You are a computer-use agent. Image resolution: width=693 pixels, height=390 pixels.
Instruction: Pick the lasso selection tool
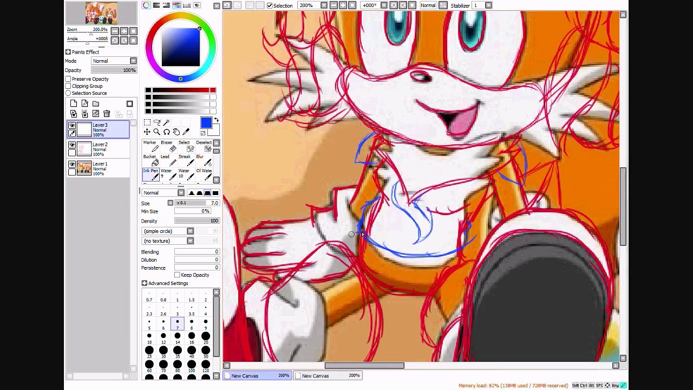click(156, 122)
